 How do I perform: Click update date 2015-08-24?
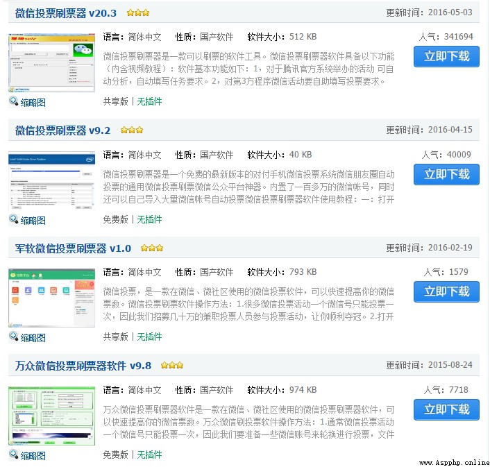coord(450,365)
